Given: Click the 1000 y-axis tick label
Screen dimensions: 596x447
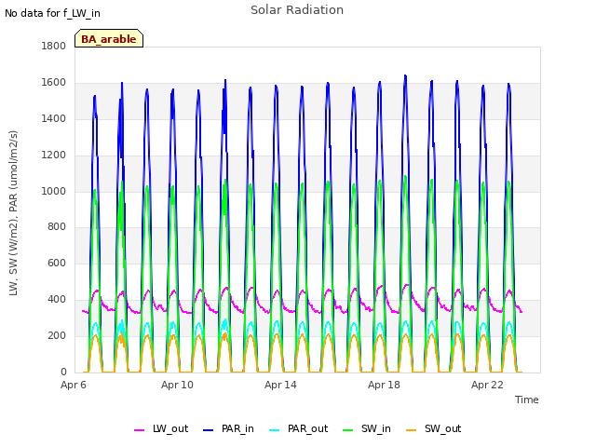Looking at the screenshot, I should coord(54,191).
